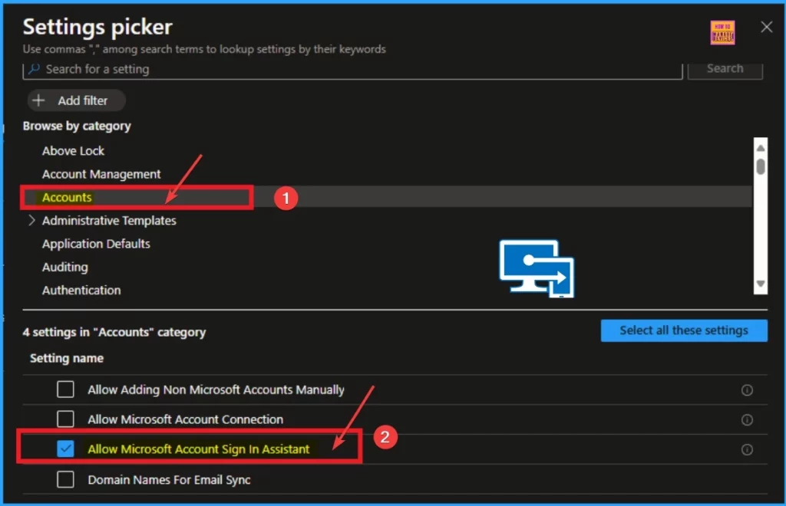Click the Add filter button

pos(76,100)
